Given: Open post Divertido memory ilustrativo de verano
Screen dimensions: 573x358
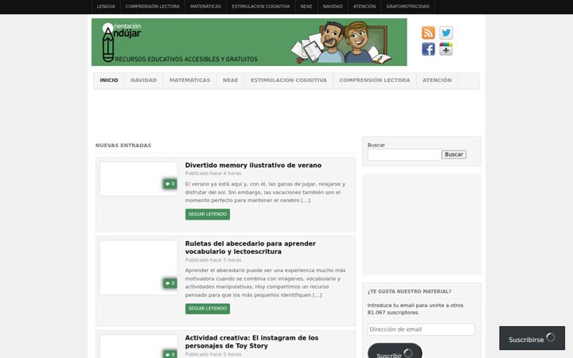Looking at the screenshot, I should 253,165.
